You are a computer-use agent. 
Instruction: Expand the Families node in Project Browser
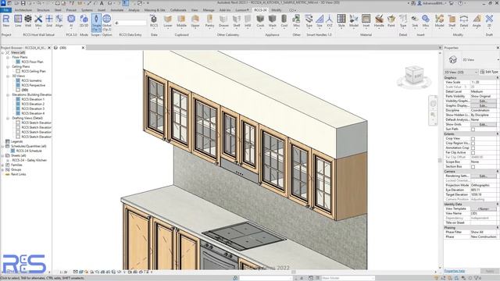coord(2,165)
